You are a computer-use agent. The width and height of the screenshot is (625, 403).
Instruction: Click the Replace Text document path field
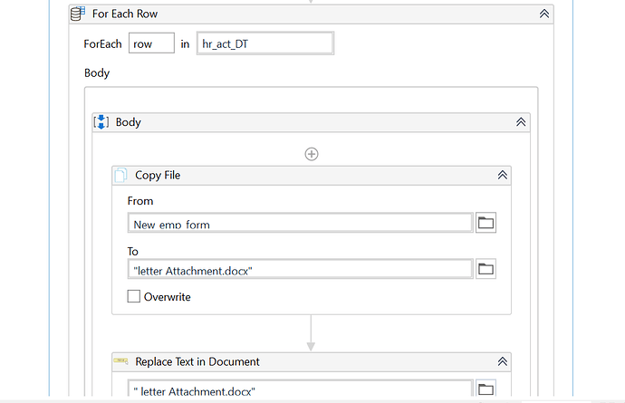301,389
